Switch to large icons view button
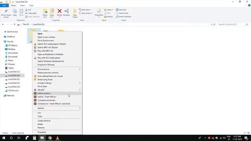 click(x=249, y=133)
